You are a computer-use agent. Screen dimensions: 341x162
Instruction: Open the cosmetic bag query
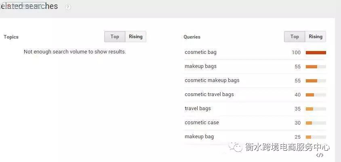point(200,52)
